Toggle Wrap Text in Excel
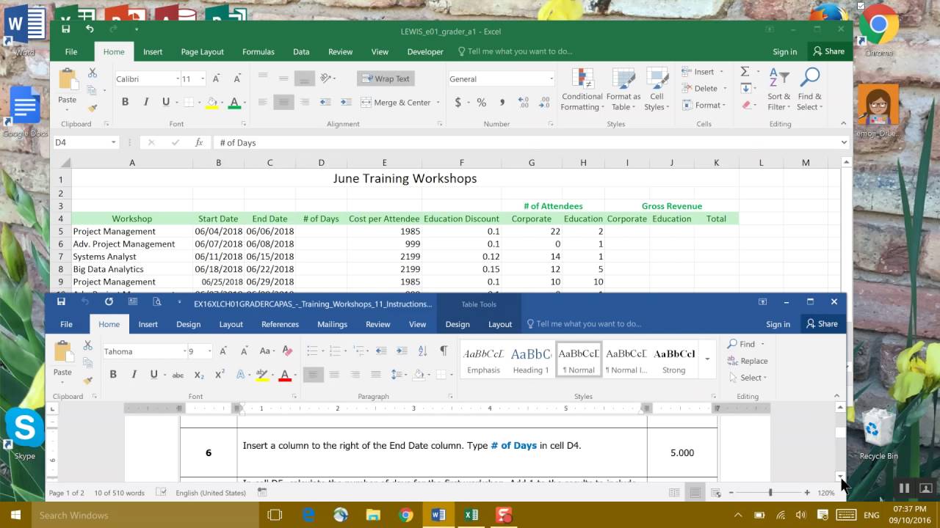 tap(386, 78)
